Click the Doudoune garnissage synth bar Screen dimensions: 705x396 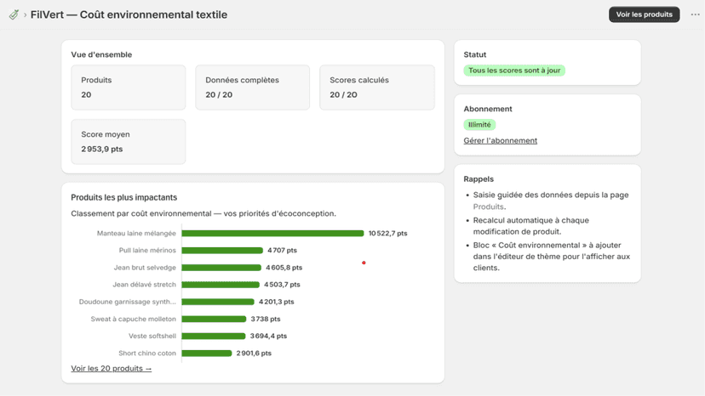tap(218, 302)
